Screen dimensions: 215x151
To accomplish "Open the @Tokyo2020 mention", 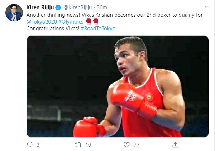I will coord(40,21).
